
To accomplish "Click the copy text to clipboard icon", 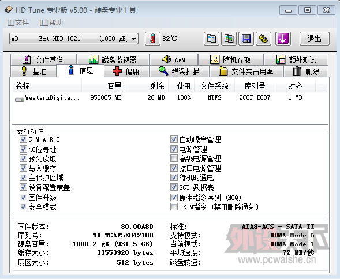I will pyautogui.click(x=211, y=39).
